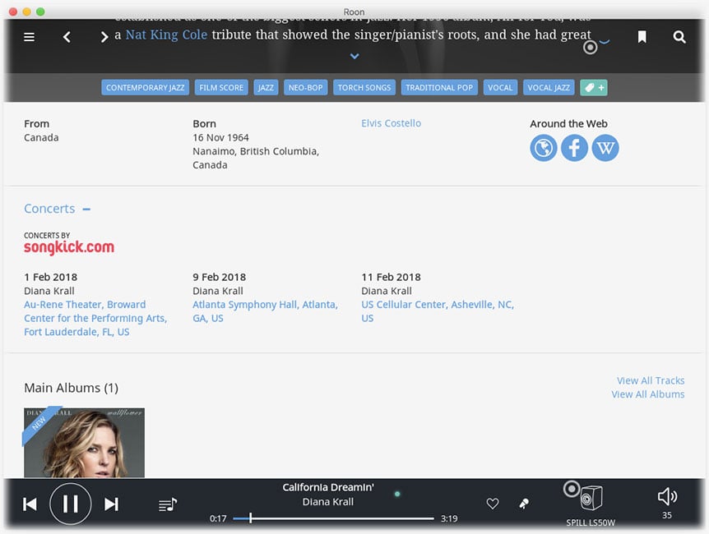Select the Vocal genre tag
This screenshot has height=534, width=709.
pyautogui.click(x=500, y=88)
